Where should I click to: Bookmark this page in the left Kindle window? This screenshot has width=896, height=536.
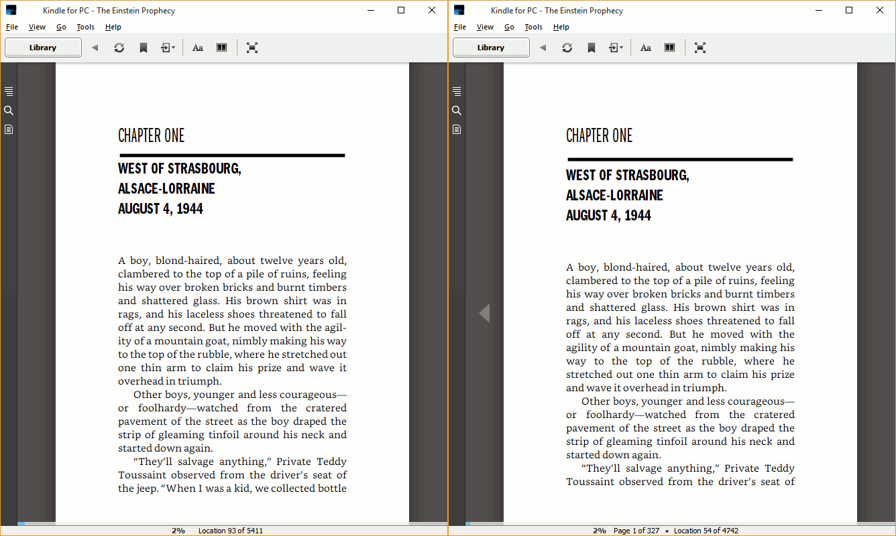144,48
